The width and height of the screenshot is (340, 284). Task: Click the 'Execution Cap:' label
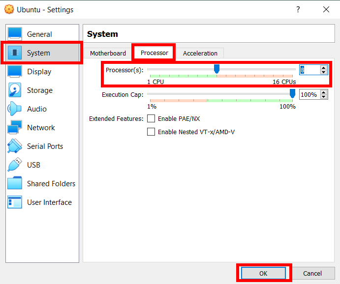[123, 95]
